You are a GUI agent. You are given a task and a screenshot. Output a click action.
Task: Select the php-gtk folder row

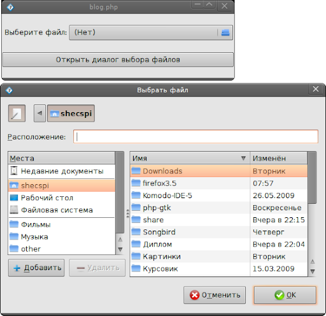click(x=218, y=208)
